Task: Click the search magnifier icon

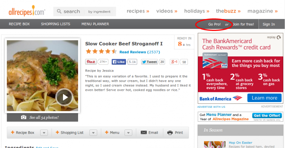Action: 59,12
